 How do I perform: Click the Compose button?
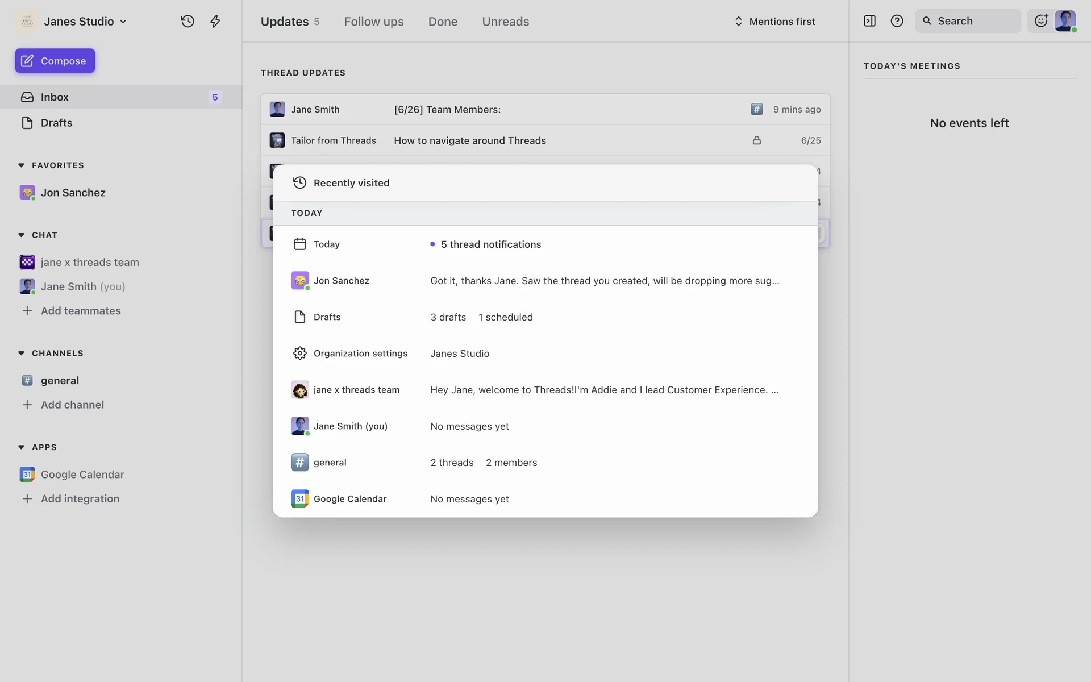55,61
